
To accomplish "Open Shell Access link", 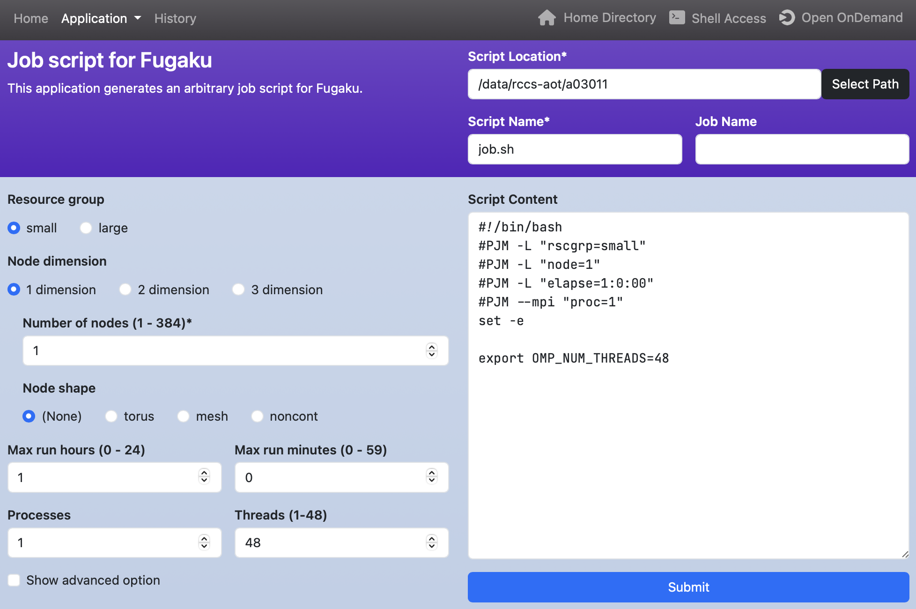I will pos(717,18).
